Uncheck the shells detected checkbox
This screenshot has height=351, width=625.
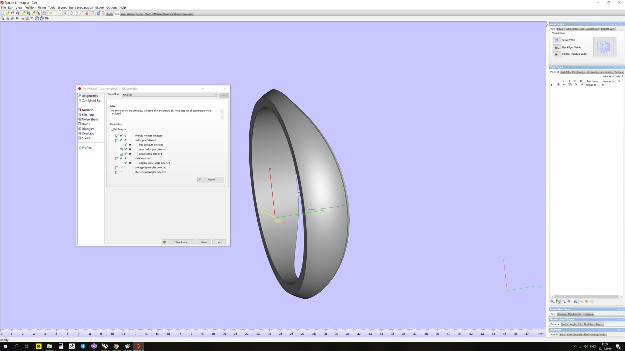click(x=117, y=159)
